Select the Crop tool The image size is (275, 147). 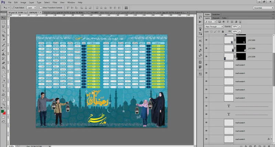pyautogui.click(x=3, y=36)
